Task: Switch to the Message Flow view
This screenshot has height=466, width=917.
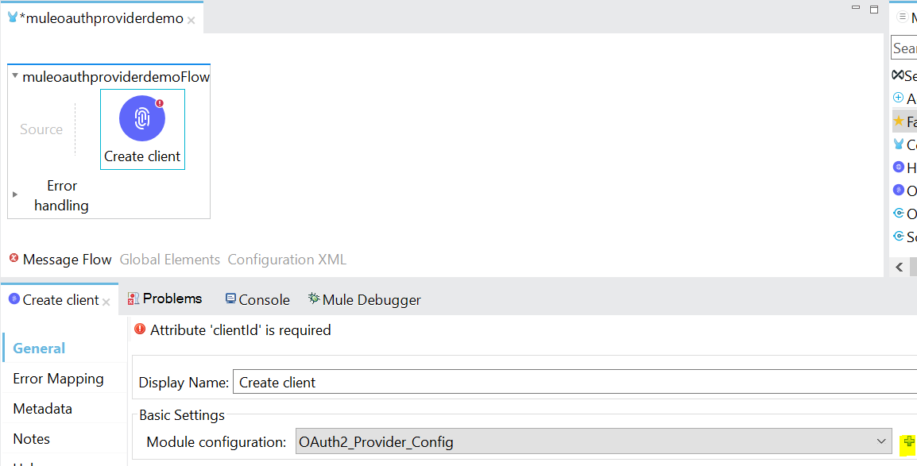Action: click(x=68, y=260)
